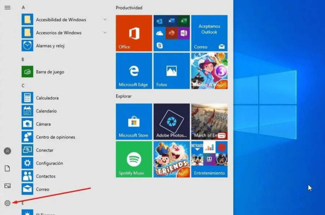Open the Microsoft Store tile
The height and width of the screenshot is (215, 325).
tap(134, 122)
